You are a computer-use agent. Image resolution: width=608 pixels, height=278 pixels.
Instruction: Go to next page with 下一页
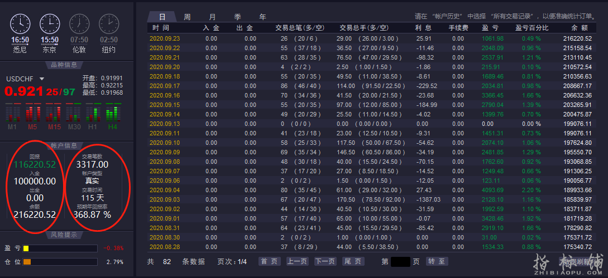[325, 261]
